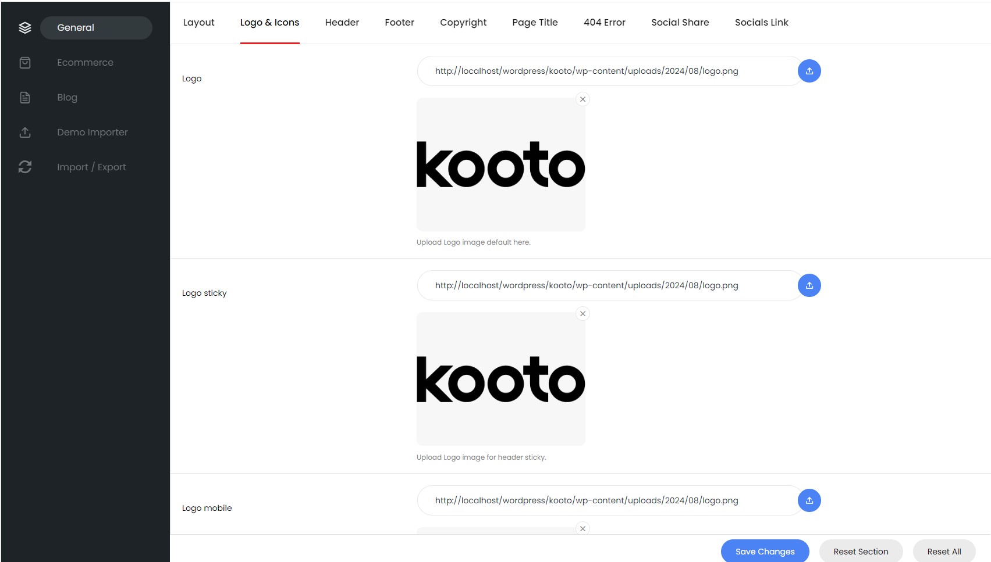Click upload button beside Logo URL field
This screenshot has width=991, height=562.
809,71
